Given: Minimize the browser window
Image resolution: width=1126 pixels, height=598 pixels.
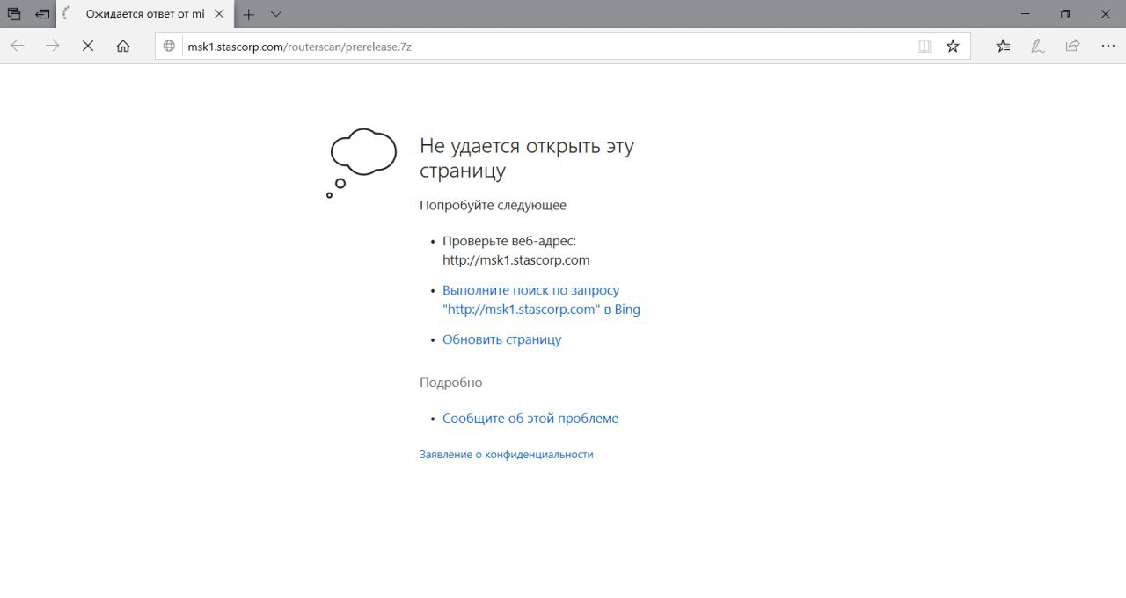Looking at the screenshot, I should point(1025,14).
